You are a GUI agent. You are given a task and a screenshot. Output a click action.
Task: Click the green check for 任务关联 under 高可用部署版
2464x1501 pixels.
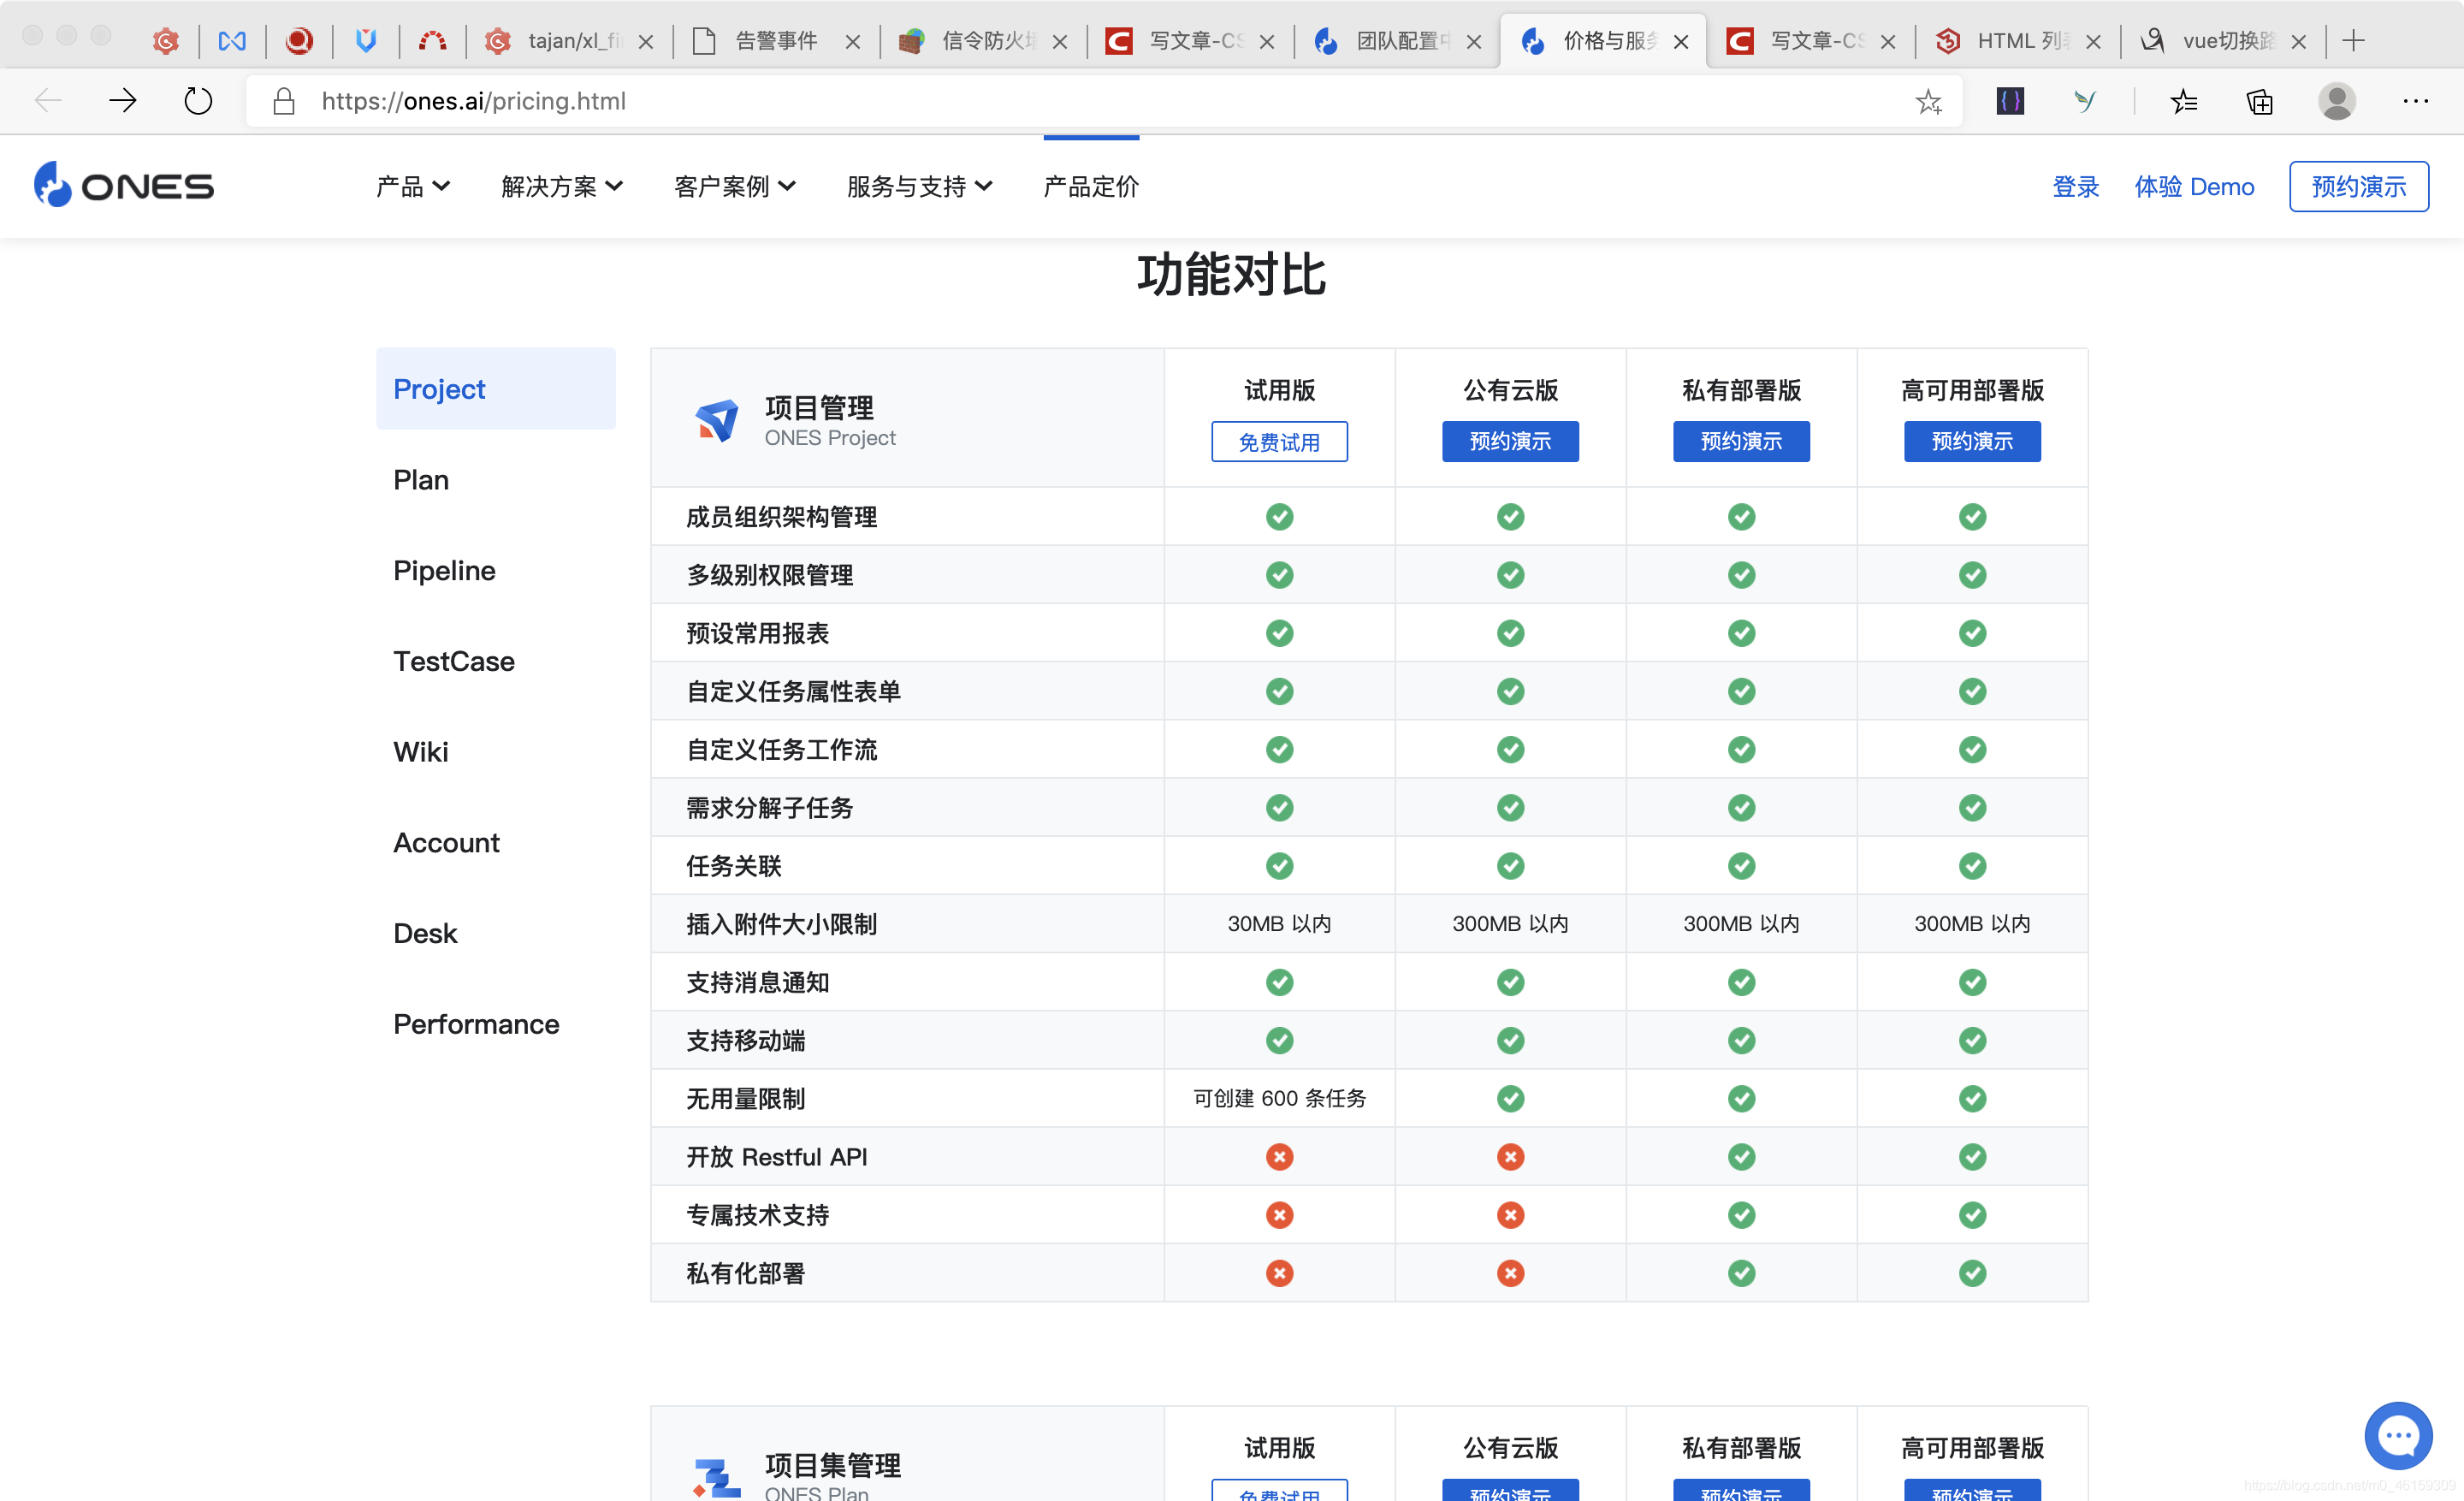pyautogui.click(x=1972, y=866)
